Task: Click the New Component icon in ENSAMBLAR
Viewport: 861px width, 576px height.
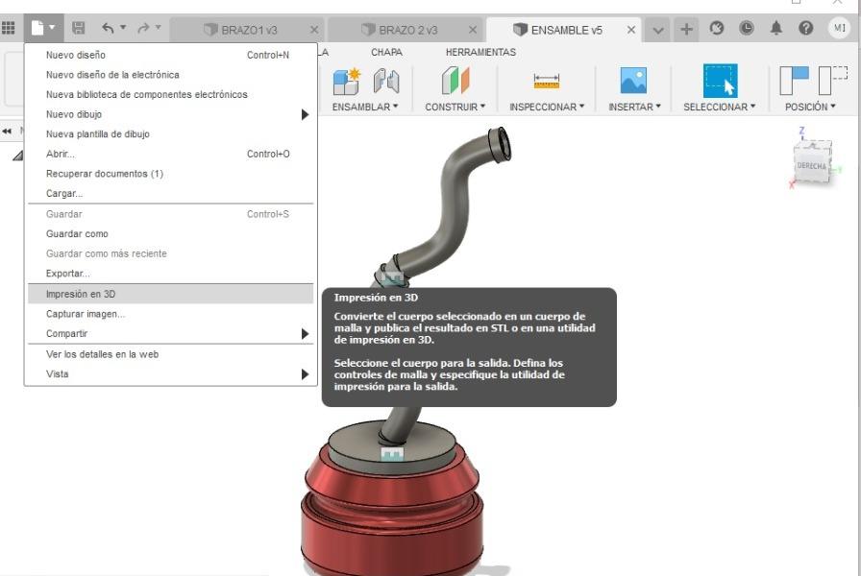Action: (x=347, y=82)
